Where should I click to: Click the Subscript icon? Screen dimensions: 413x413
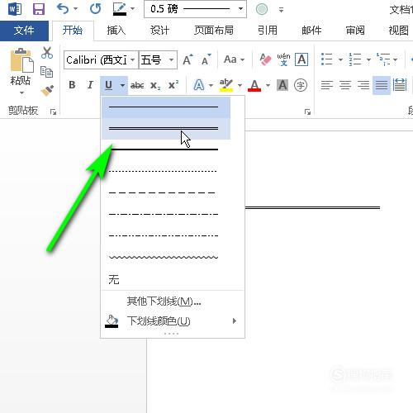point(155,85)
